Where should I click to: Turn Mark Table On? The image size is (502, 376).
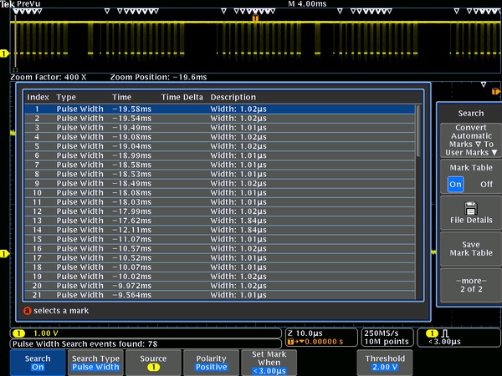pyautogui.click(x=455, y=183)
